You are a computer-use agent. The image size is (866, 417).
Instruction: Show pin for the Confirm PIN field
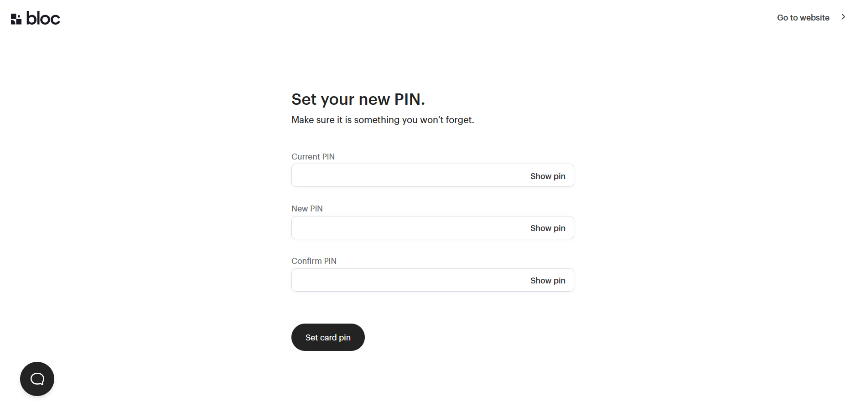pos(547,280)
